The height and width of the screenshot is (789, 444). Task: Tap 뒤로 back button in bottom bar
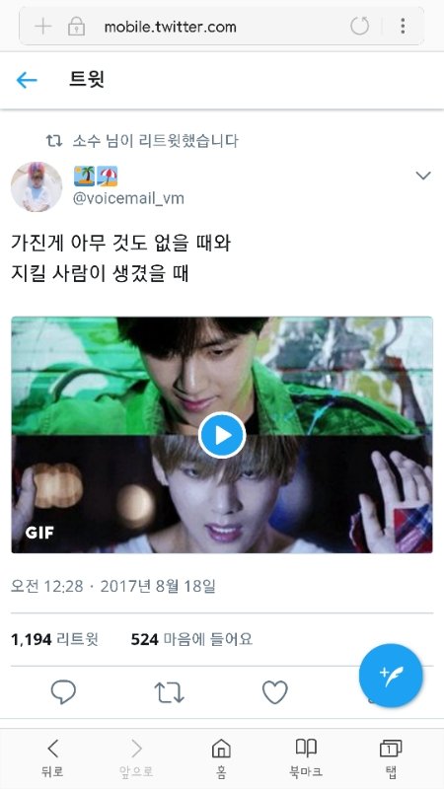(x=52, y=758)
